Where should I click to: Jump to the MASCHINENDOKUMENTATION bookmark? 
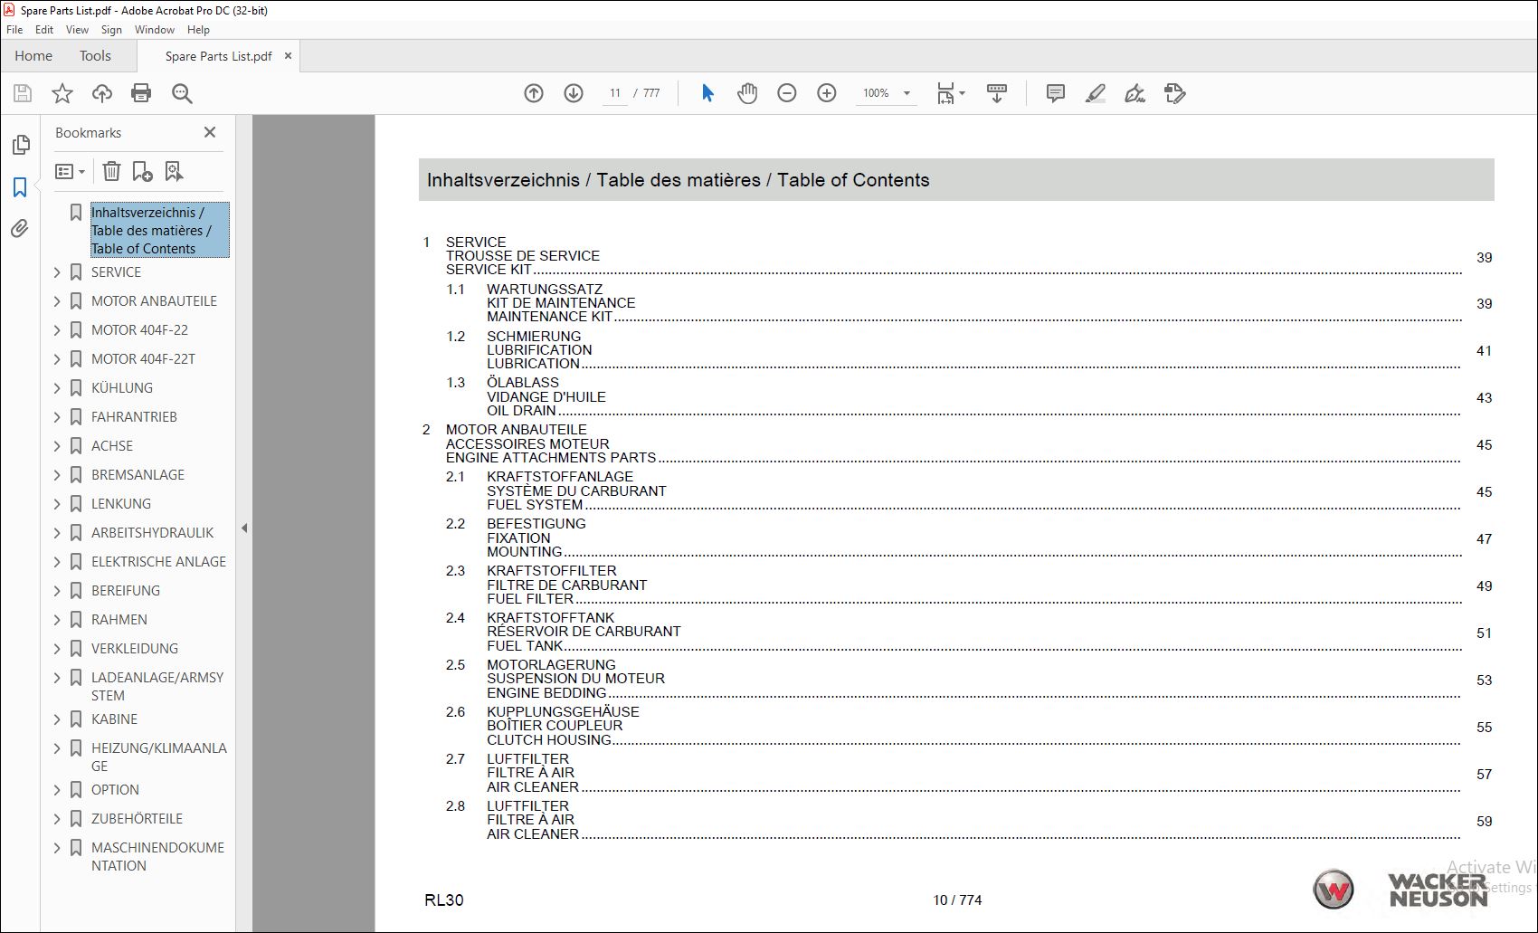coord(157,857)
